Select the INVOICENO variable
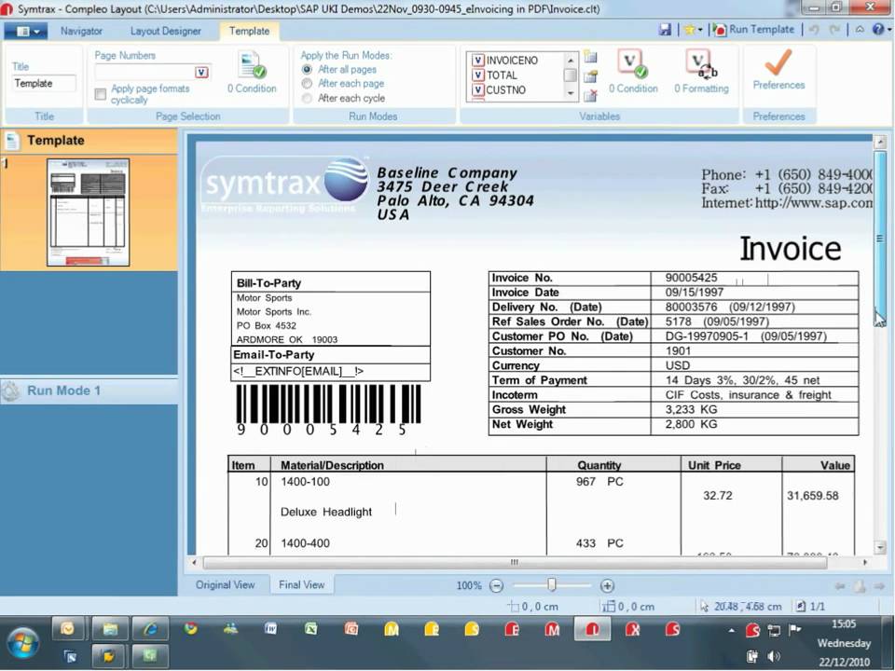The width and height of the screenshot is (895, 671). (x=512, y=61)
